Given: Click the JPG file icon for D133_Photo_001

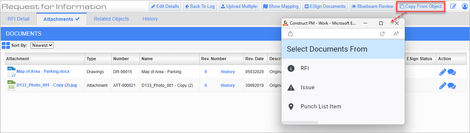Looking at the screenshot, I should pos(11,85).
